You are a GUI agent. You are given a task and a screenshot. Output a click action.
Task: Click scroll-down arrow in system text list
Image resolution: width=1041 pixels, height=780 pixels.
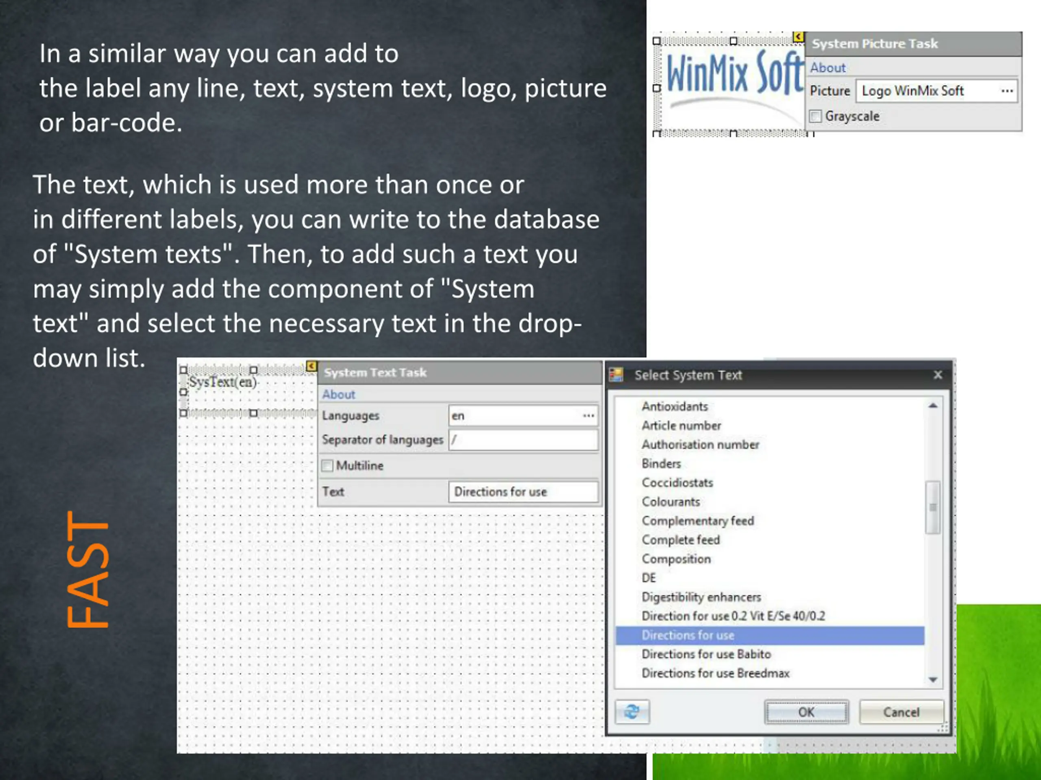click(934, 679)
